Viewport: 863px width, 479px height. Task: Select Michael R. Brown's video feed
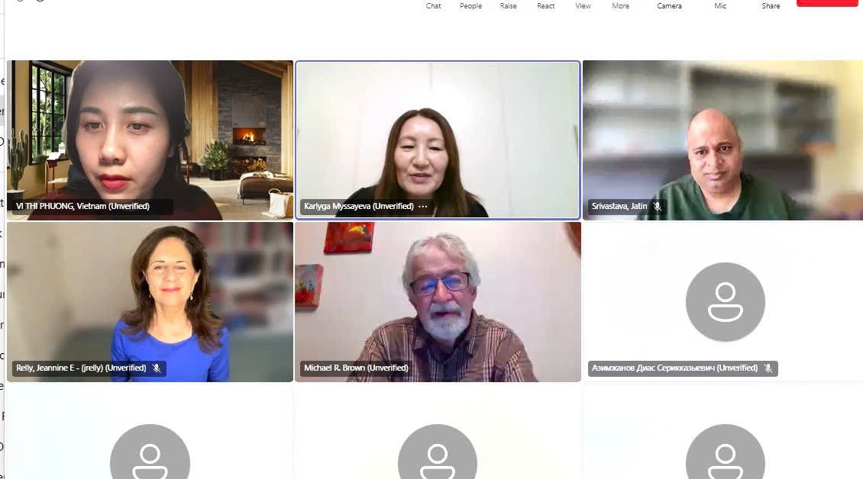coord(438,302)
